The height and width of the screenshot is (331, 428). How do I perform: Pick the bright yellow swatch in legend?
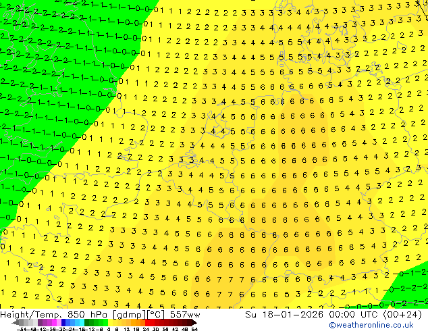[x=110, y=322]
